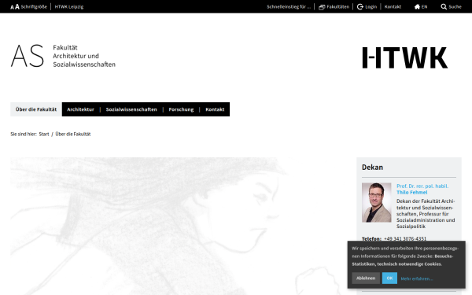The image size is (472, 295).
Task: Open the Mehr erfahren... link
Action: point(417,278)
